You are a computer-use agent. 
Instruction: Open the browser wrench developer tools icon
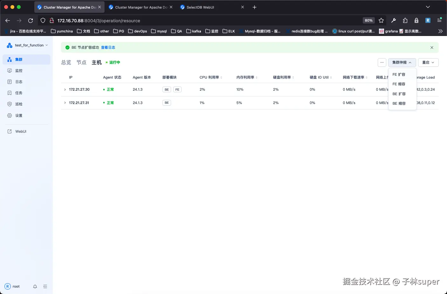point(394,21)
